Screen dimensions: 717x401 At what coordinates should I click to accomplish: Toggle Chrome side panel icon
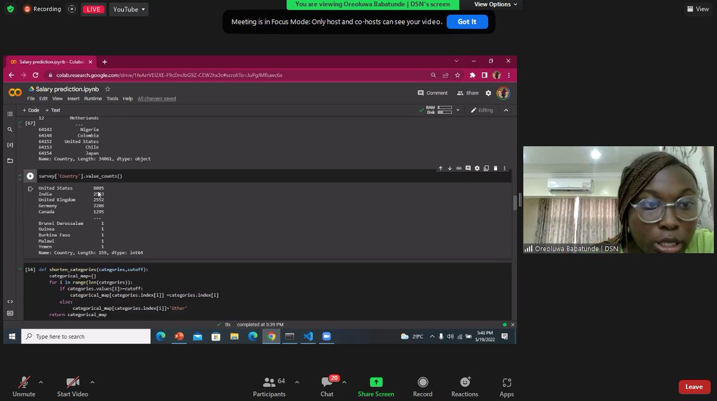(x=485, y=75)
